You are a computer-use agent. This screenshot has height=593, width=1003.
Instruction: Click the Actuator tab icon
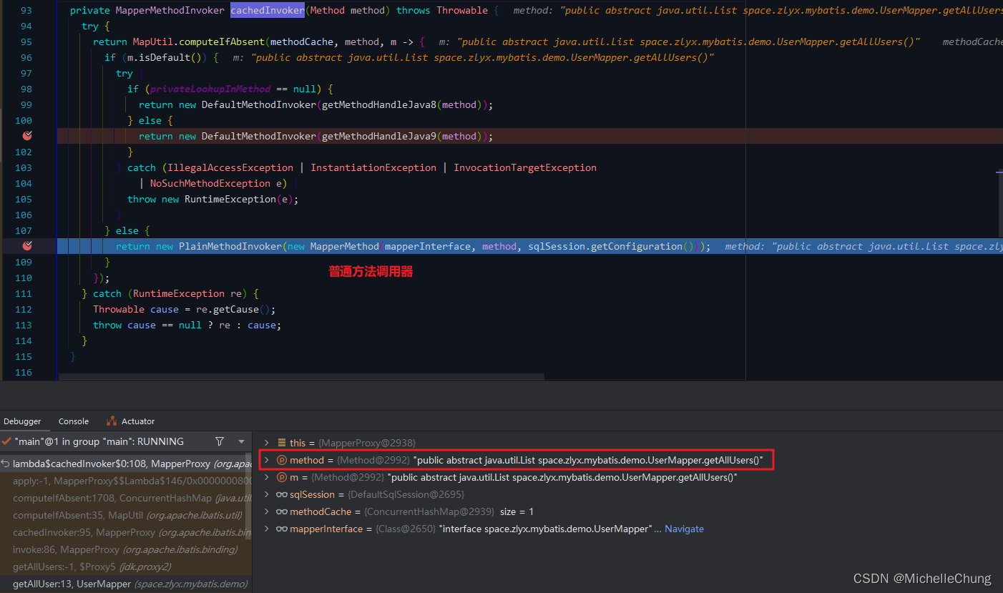point(112,421)
